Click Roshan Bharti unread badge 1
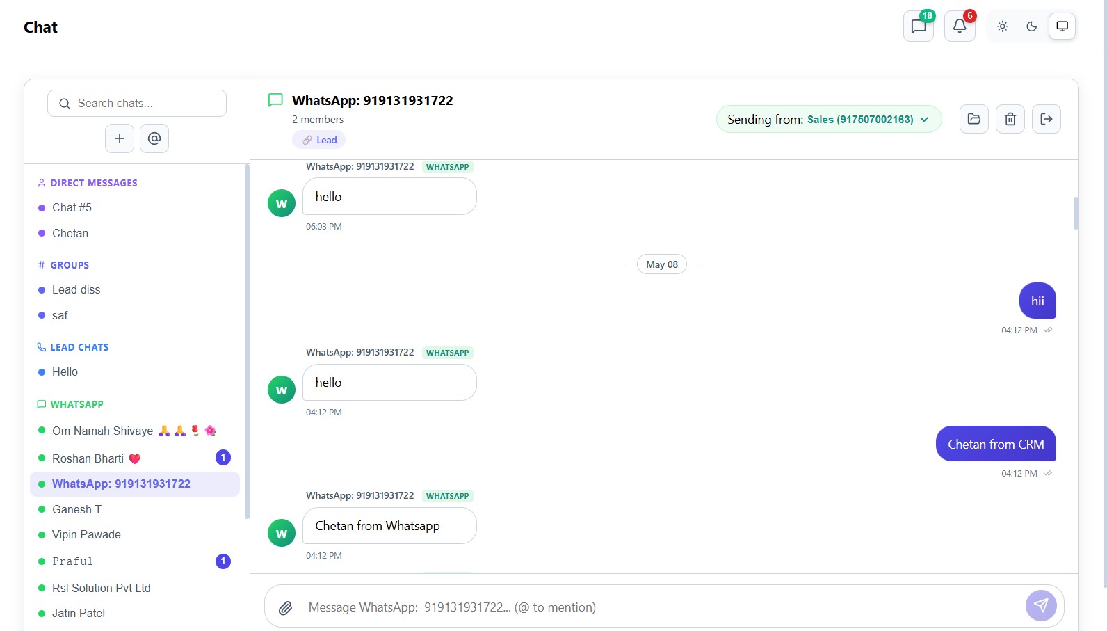The image size is (1107, 631). pos(223,457)
